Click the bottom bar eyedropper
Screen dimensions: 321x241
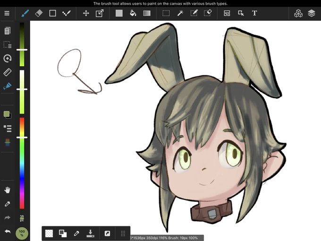[76, 233]
